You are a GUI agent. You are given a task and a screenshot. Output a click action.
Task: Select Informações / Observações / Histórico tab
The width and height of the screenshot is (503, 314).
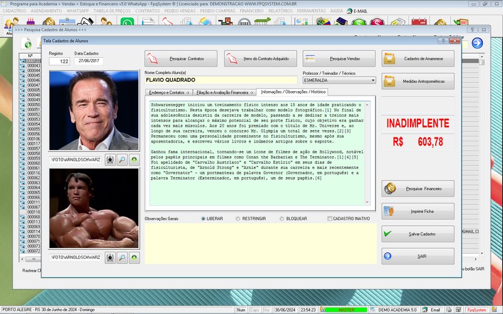coord(293,92)
